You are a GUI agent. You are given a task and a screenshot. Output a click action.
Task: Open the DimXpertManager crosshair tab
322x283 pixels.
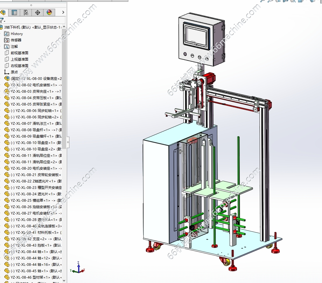tap(38, 13)
